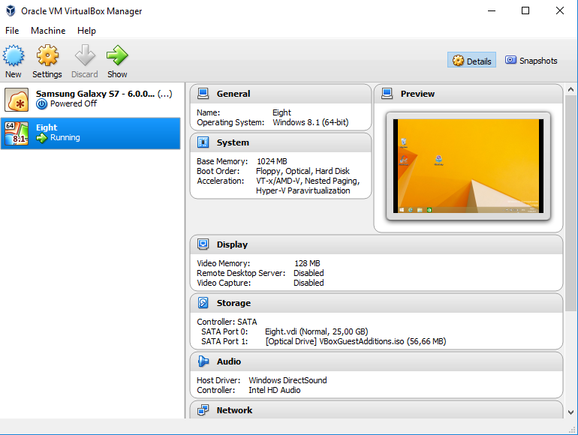Screen dimensions: 578x435
Task: Click the VBoxGuestAdditions.iso optical drive entry
Action: (356, 341)
